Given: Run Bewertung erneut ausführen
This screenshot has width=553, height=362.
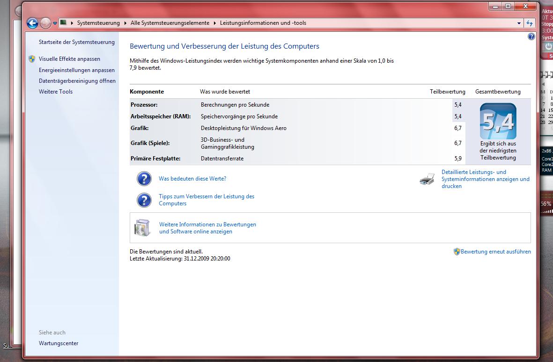Looking at the screenshot, I should tap(495, 252).
